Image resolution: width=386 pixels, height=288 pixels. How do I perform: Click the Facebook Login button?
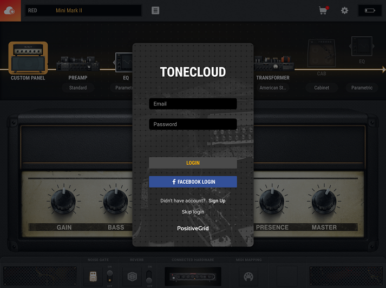(193, 182)
